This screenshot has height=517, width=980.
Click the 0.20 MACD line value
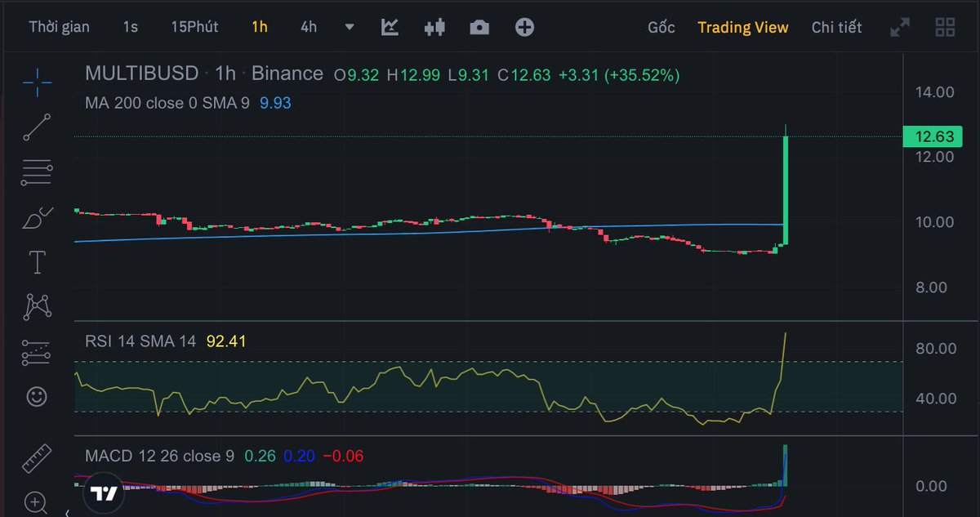point(299,456)
